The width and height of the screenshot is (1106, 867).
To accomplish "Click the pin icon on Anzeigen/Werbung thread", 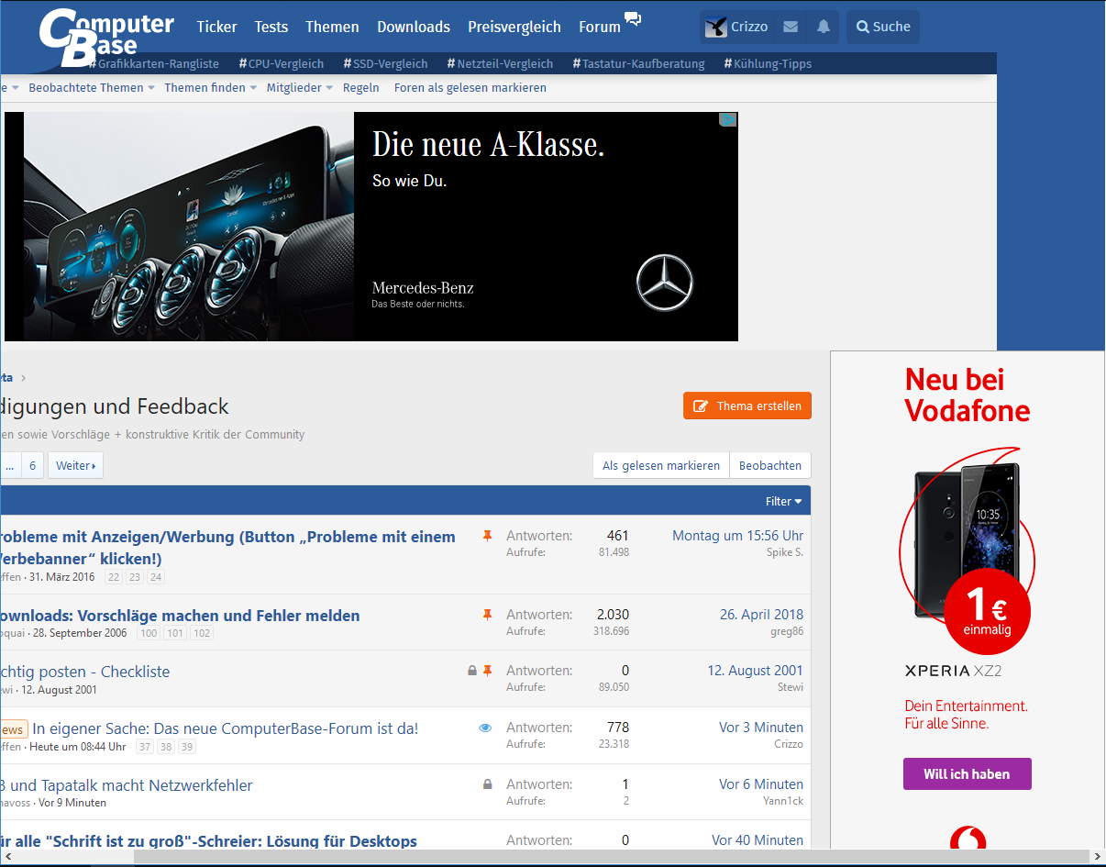I will point(488,536).
